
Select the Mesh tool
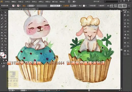2,38
